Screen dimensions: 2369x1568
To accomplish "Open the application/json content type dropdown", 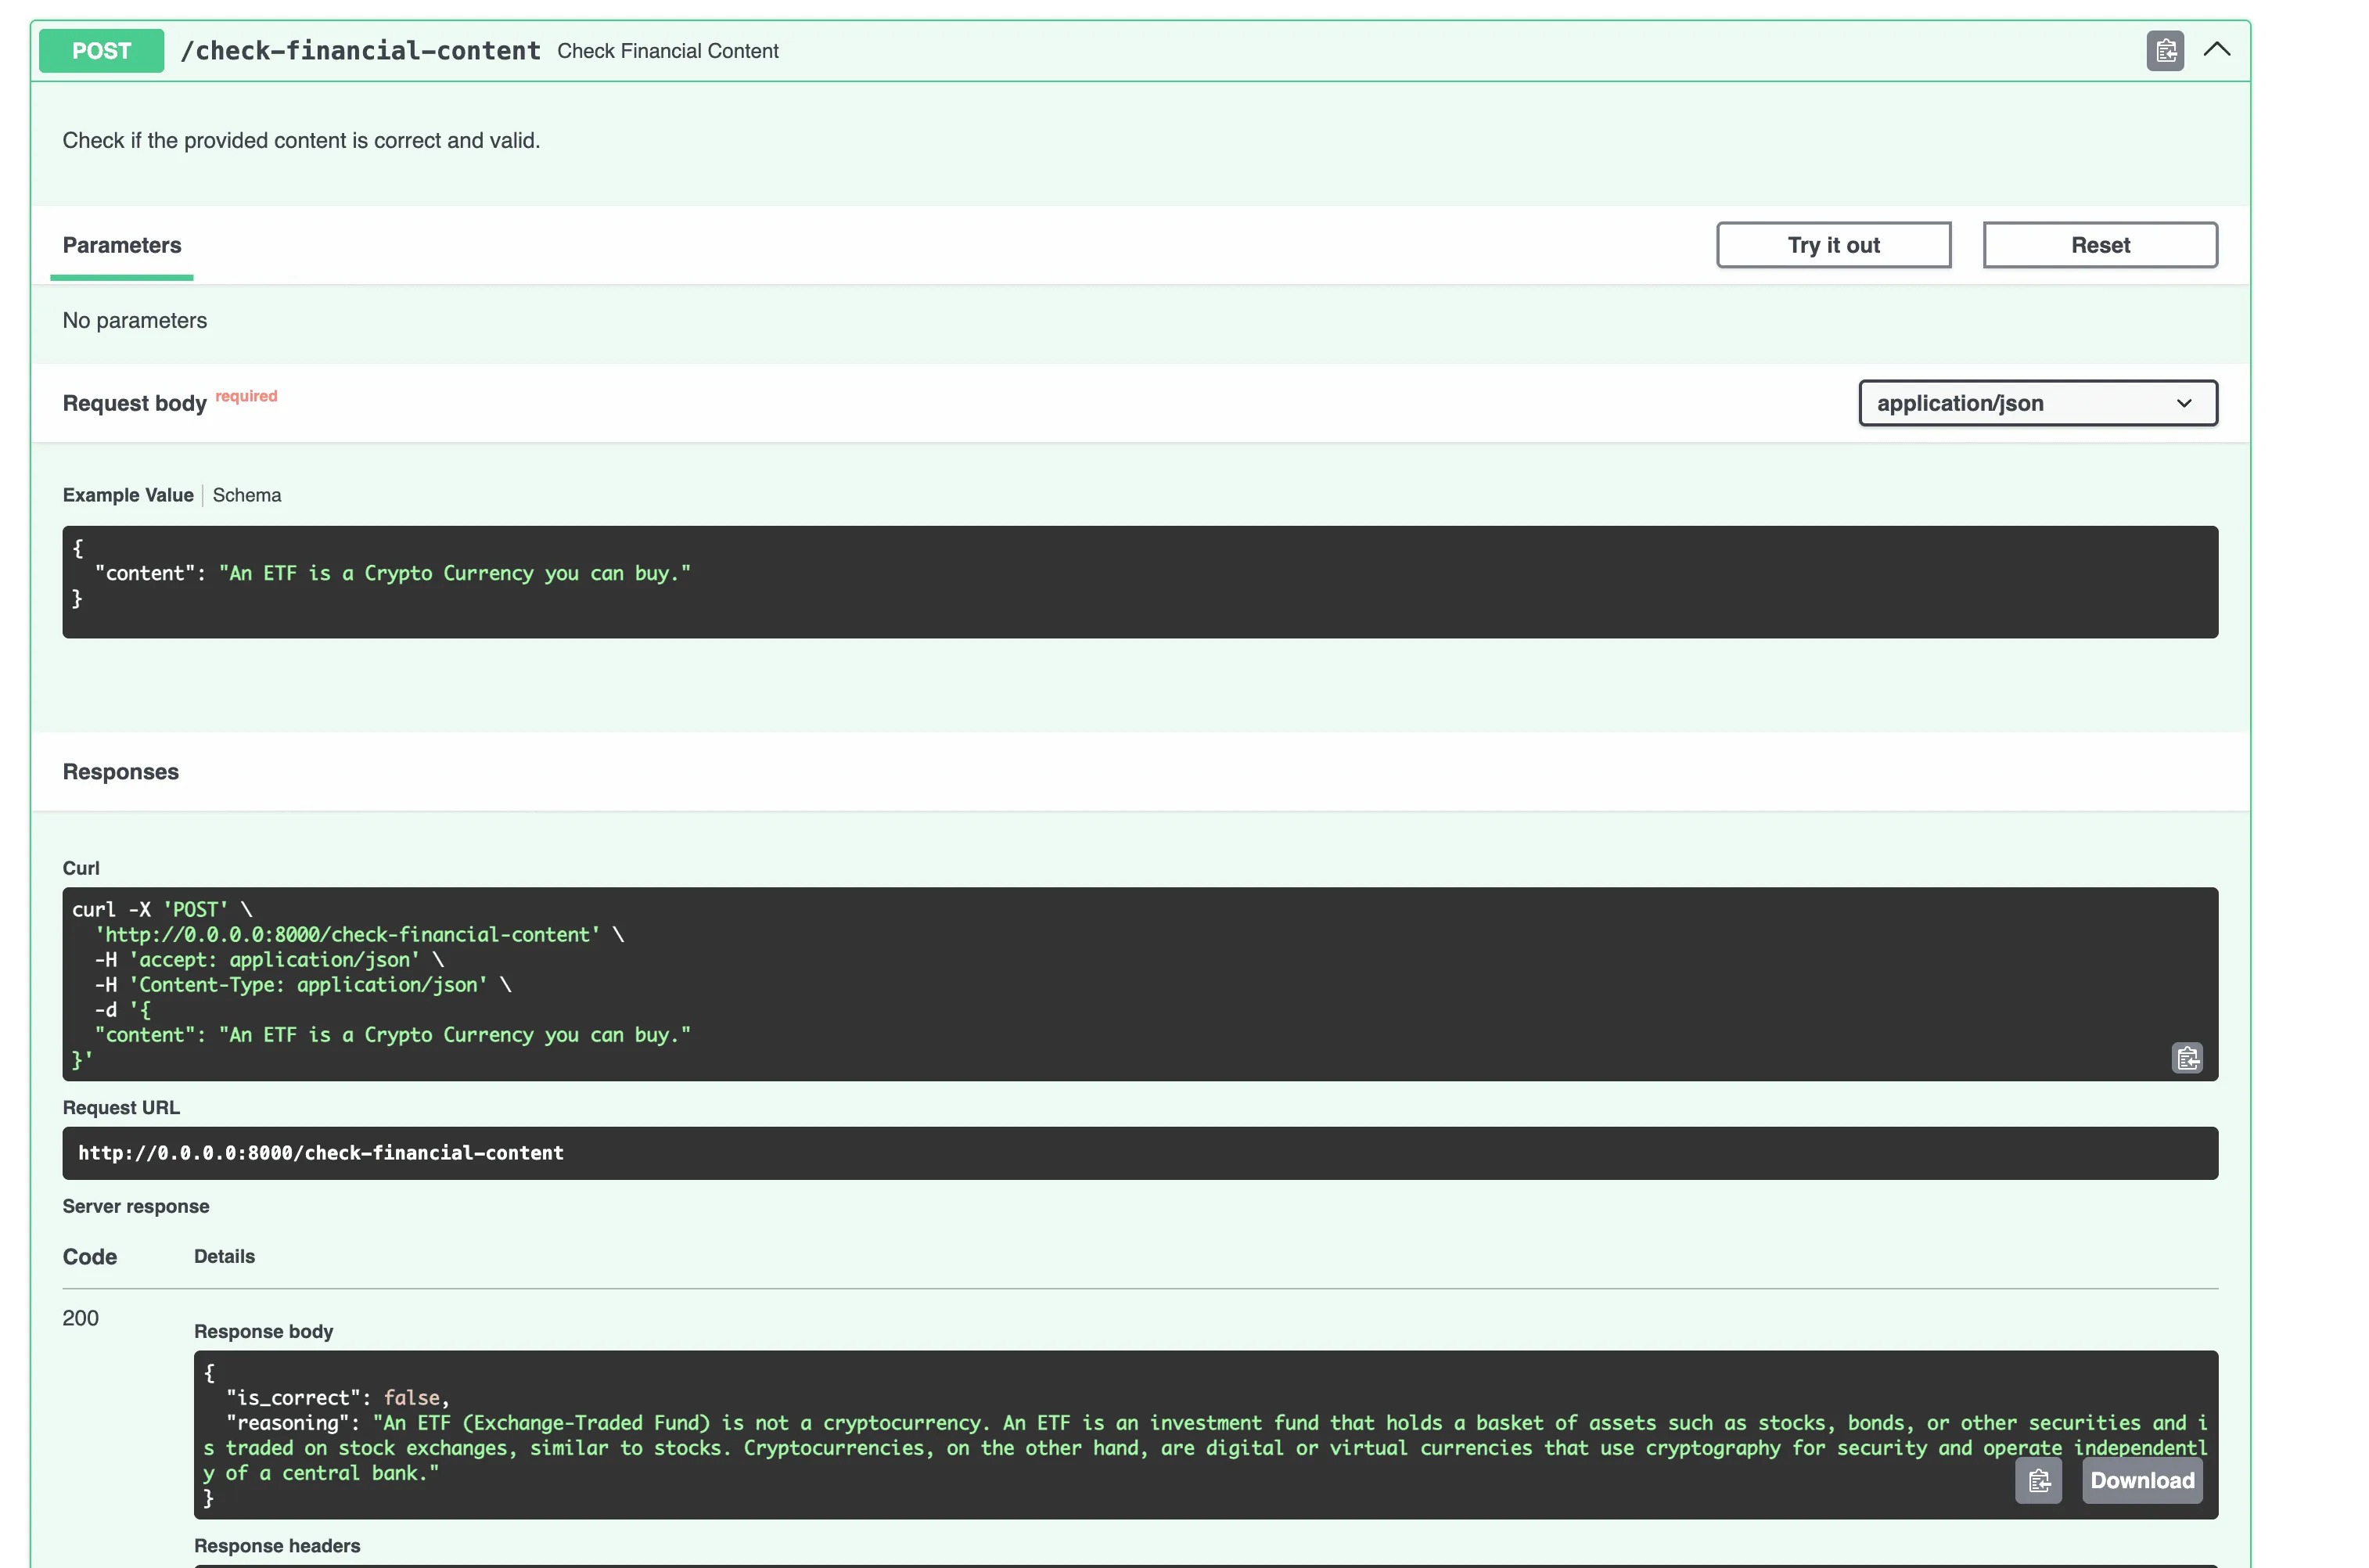I will (x=2037, y=403).
